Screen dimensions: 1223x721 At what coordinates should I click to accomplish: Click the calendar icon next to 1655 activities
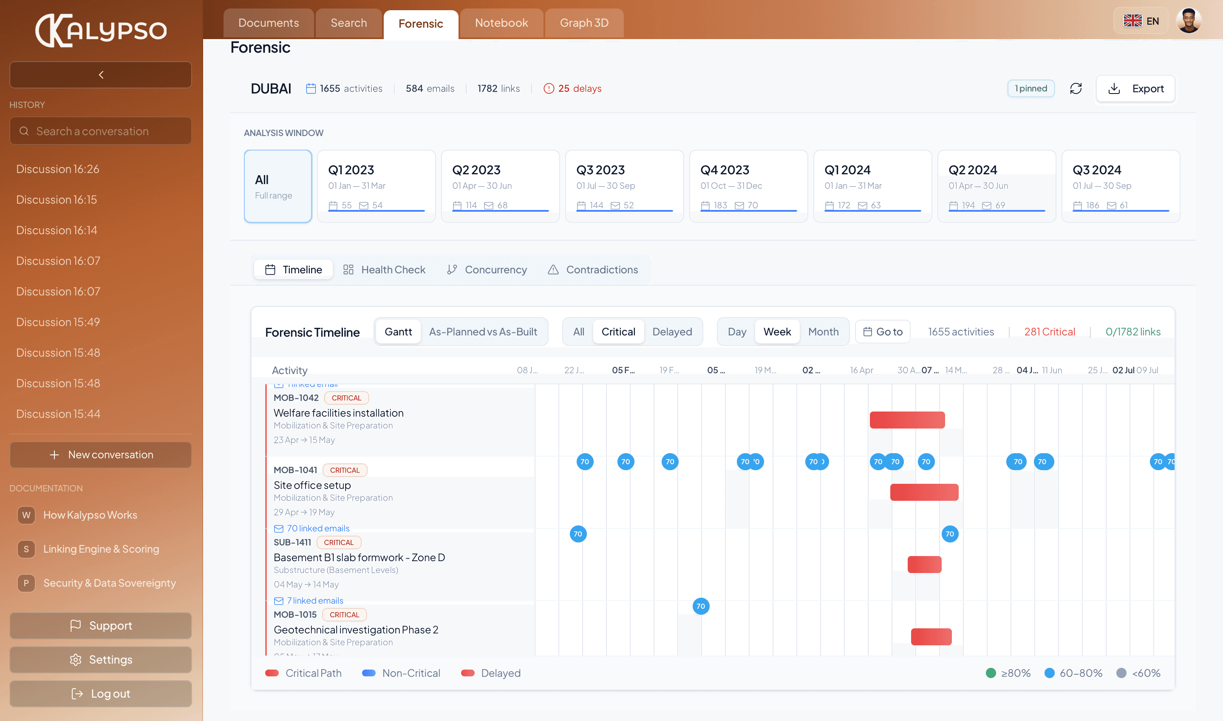311,88
